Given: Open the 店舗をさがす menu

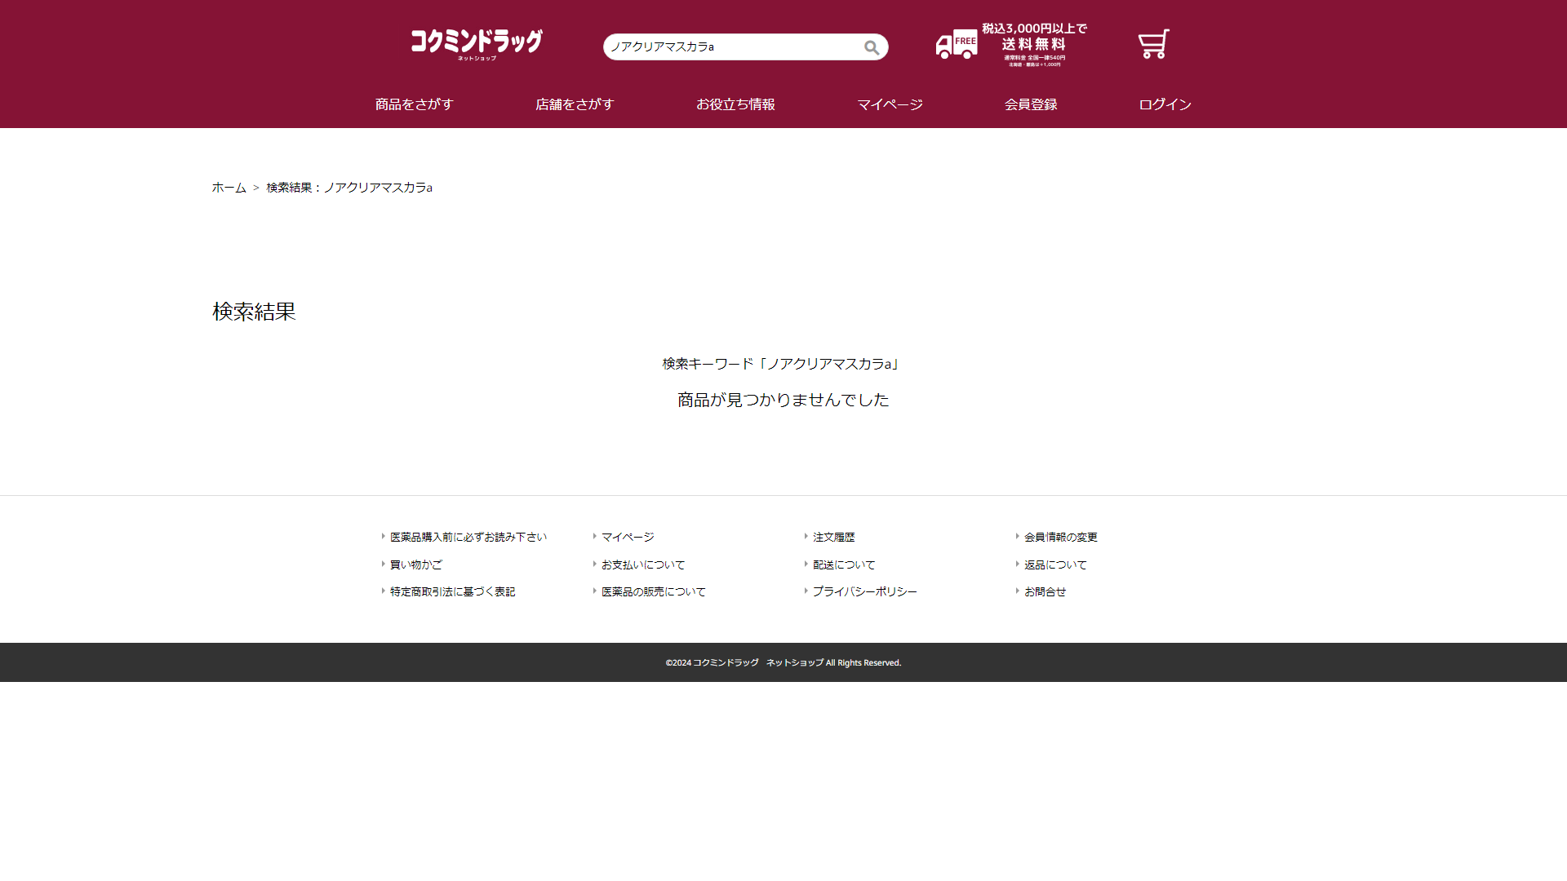Looking at the screenshot, I should pos(575,104).
